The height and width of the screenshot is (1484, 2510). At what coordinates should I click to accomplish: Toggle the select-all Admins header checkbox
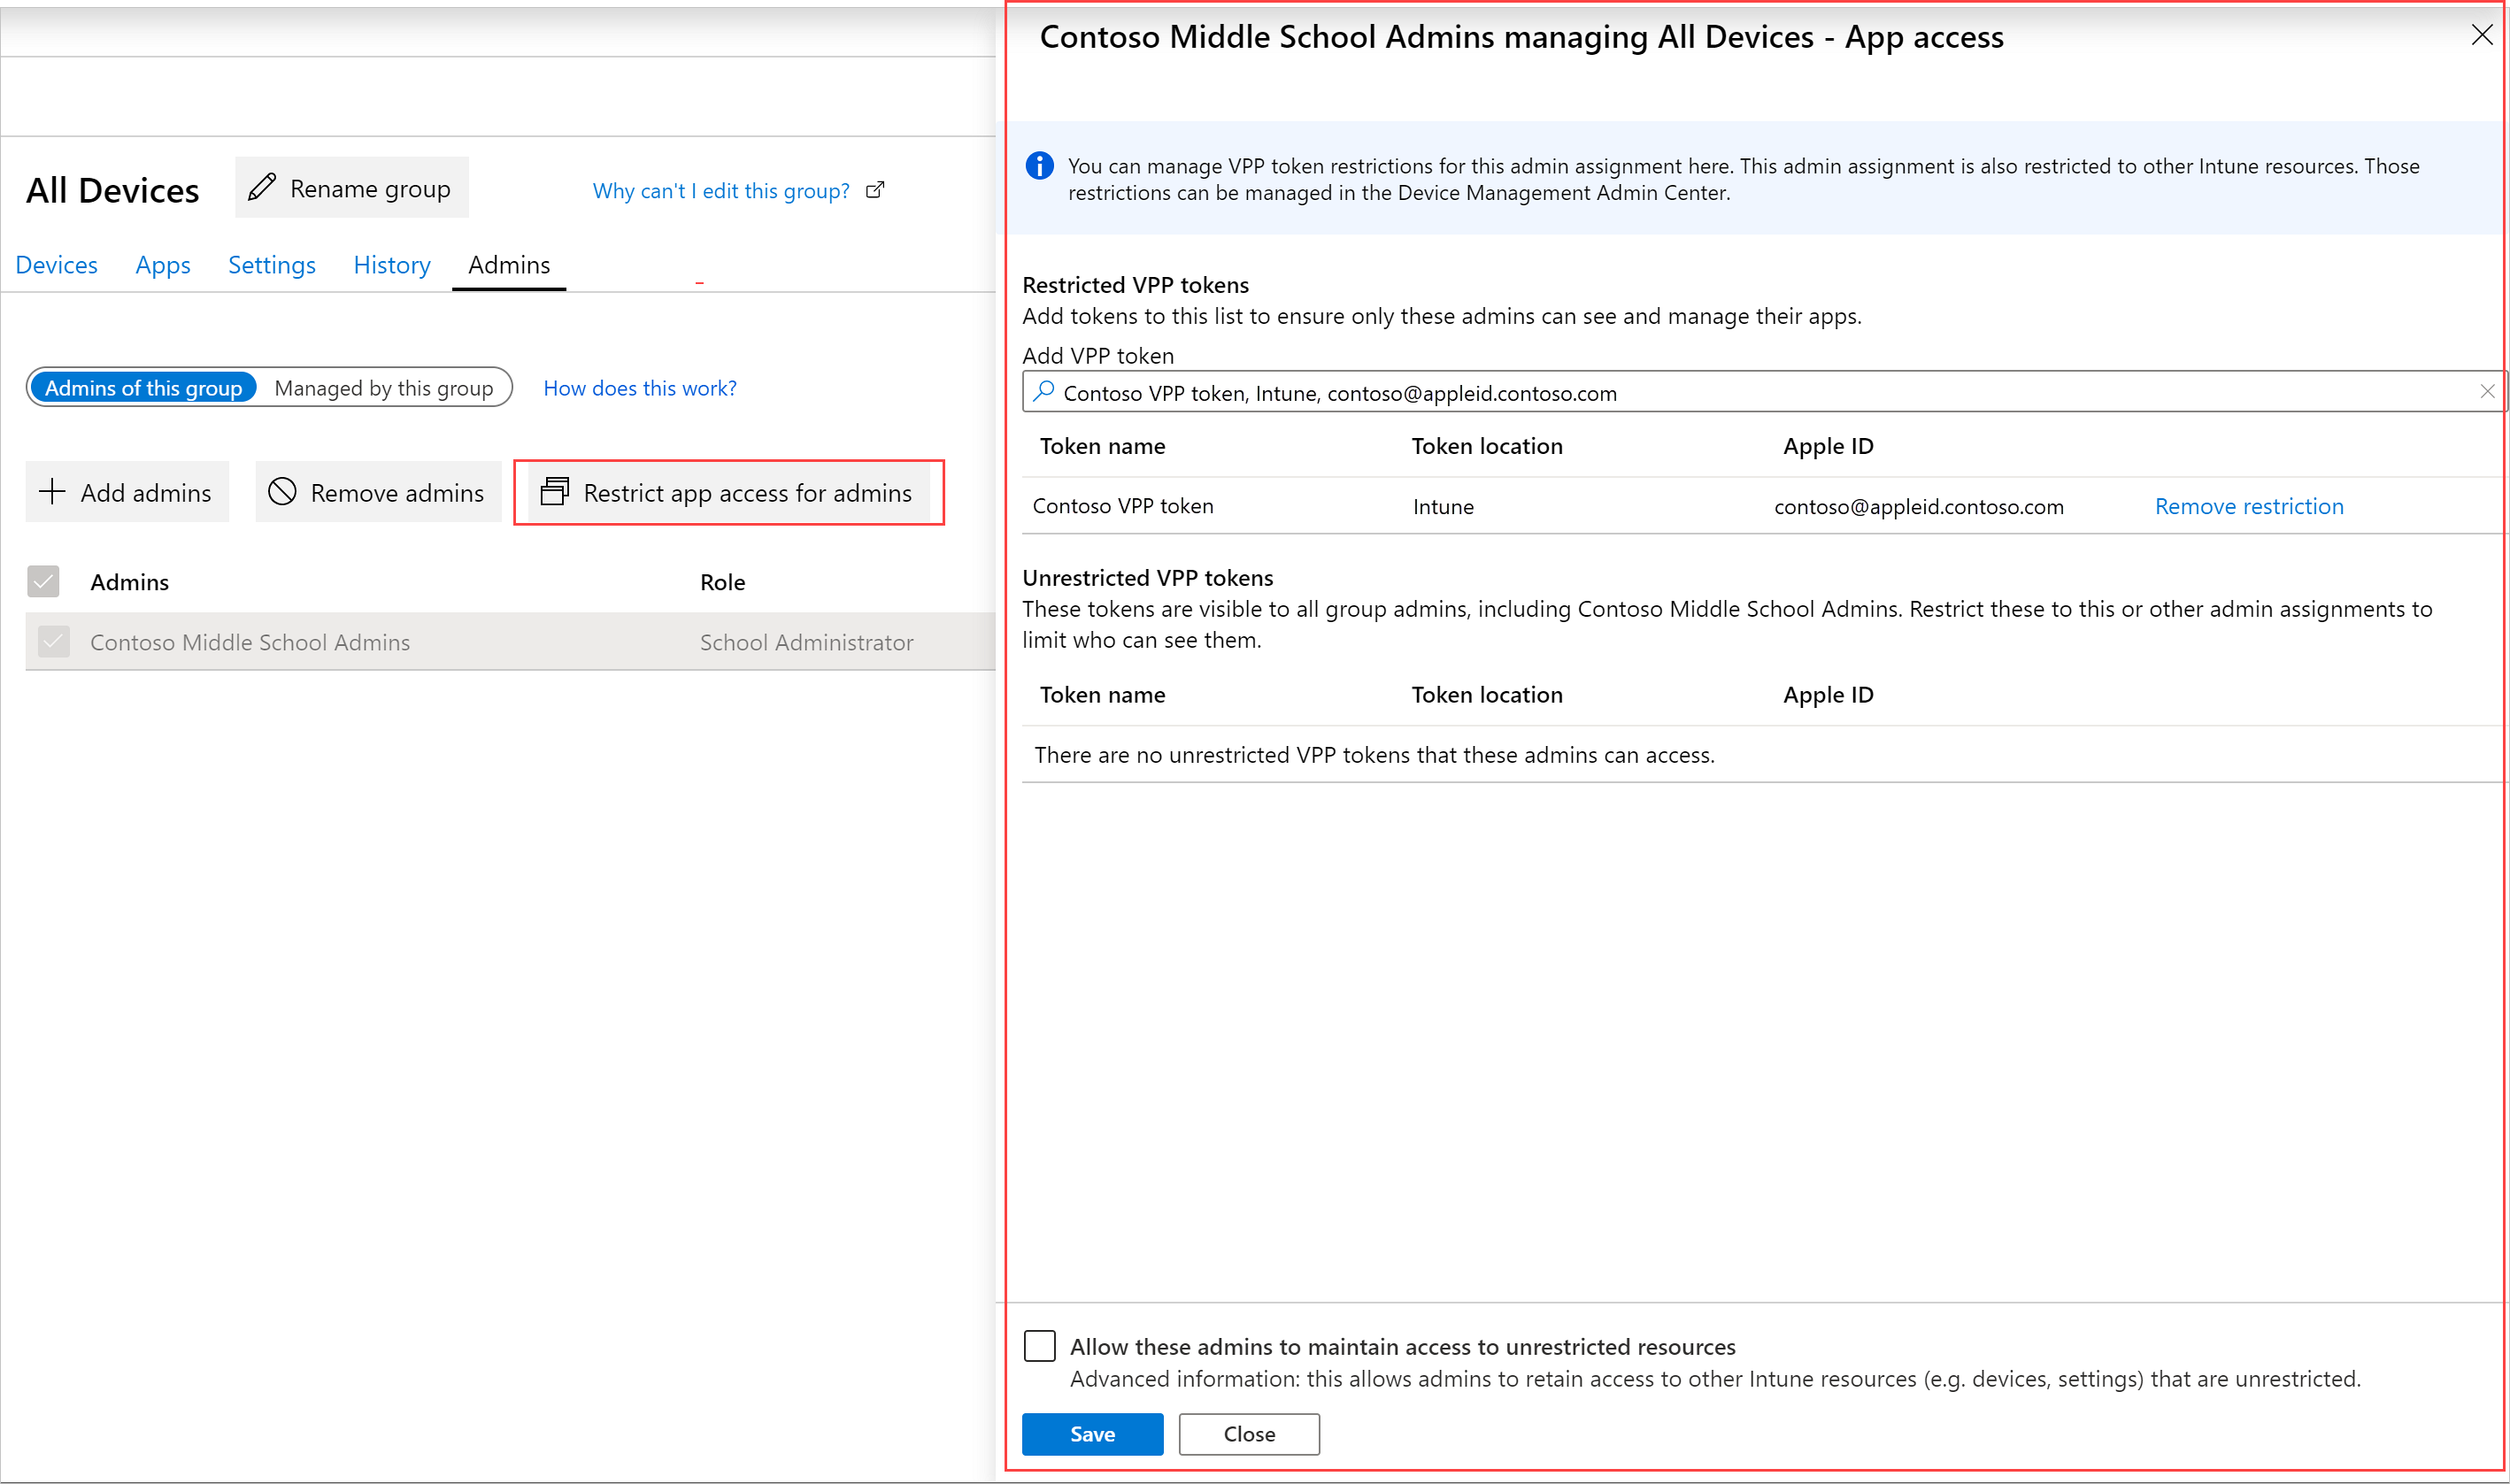[44, 581]
